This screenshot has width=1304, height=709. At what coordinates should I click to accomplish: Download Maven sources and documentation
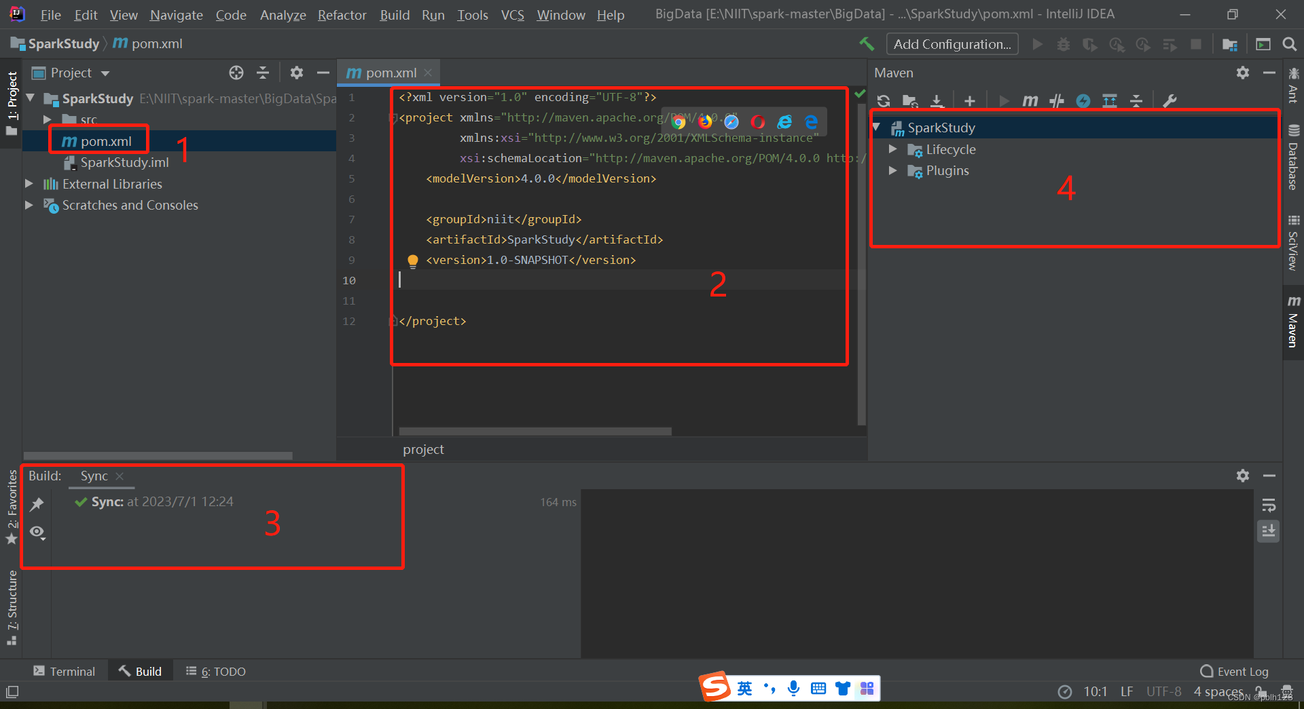937,101
